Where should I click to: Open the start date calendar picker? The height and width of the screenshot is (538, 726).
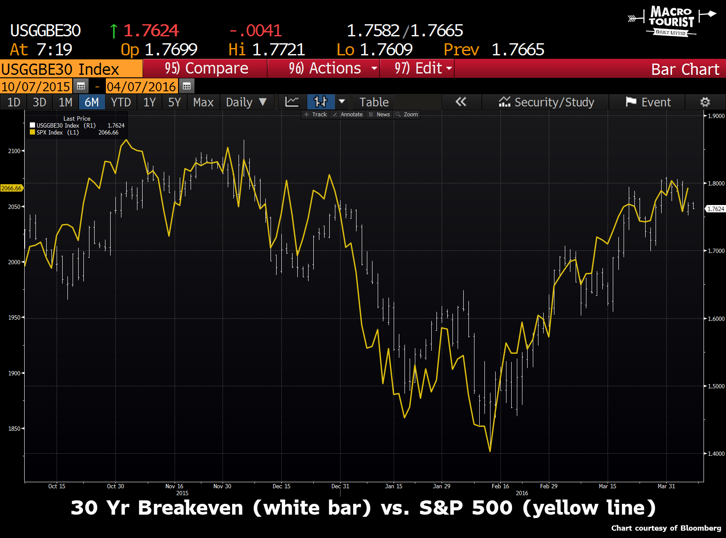click(80, 86)
